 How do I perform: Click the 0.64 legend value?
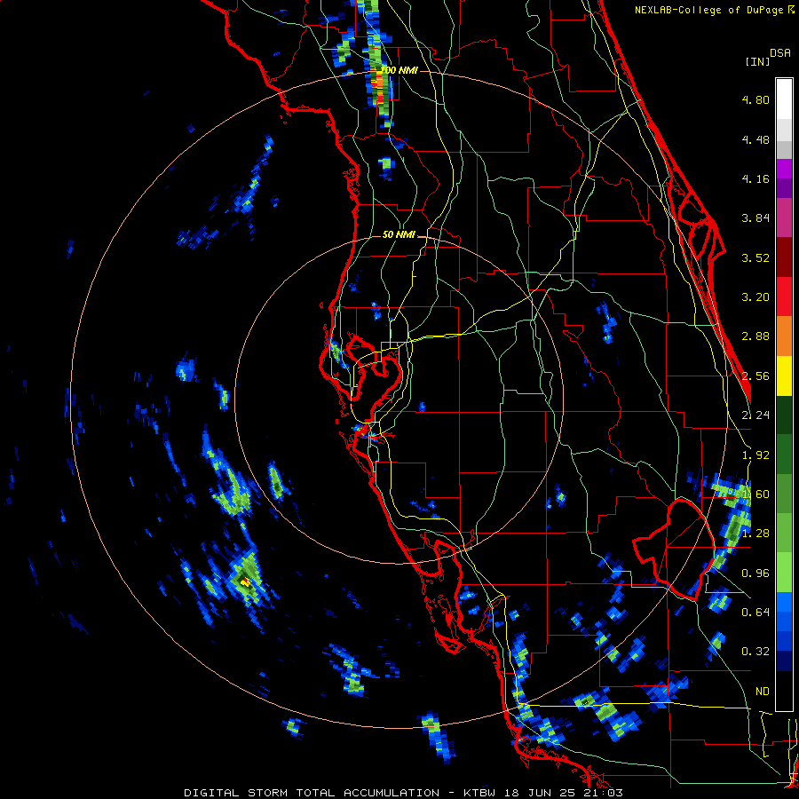click(755, 613)
